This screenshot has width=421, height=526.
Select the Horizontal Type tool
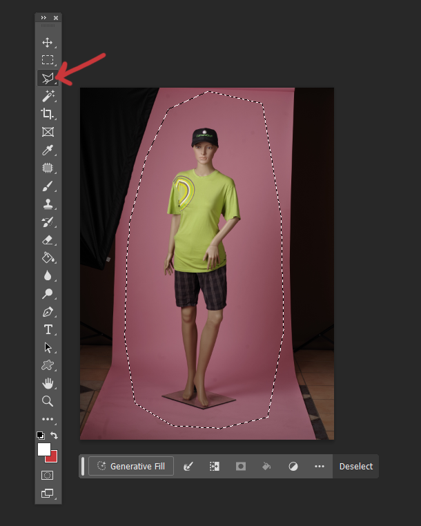pyautogui.click(x=48, y=329)
